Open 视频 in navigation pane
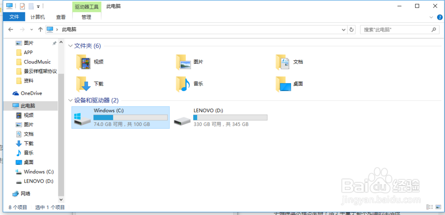This screenshot has width=445, height=215. click(x=24, y=115)
